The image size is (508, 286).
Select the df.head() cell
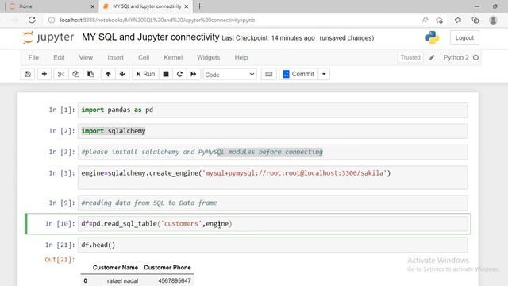(x=272, y=245)
